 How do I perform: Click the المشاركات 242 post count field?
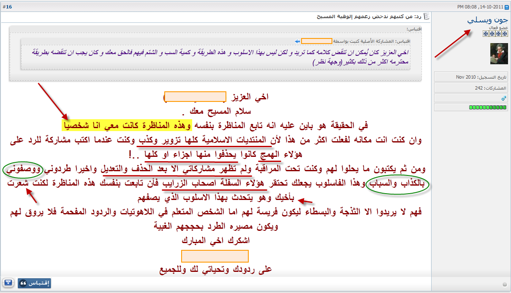(x=471, y=88)
